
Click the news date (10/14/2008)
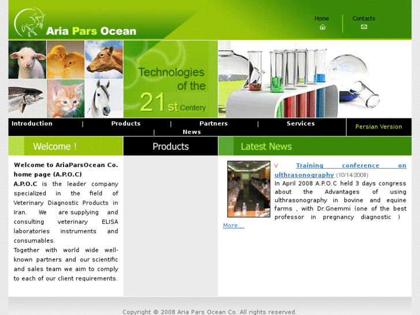(352, 175)
